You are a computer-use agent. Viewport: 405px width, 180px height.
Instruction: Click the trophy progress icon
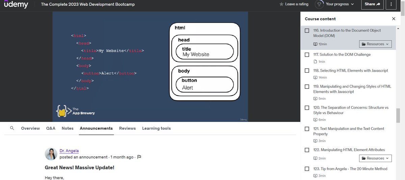[319, 4]
